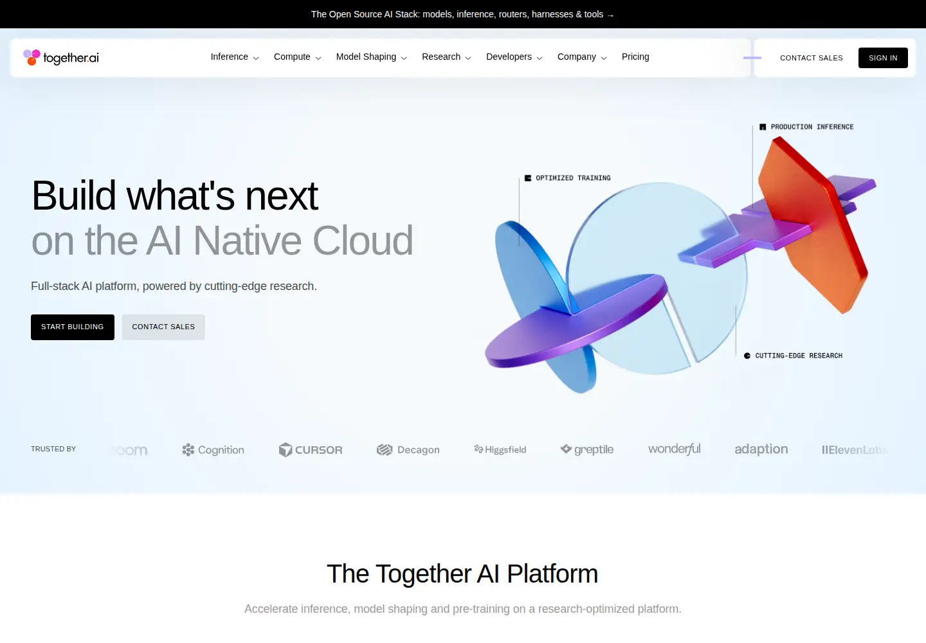The height and width of the screenshot is (643, 926).
Task: Open the Developers dropdown
Action: point(514,57)
